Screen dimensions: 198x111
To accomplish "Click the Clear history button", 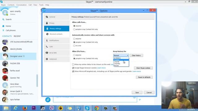I will pyautogui.click(x=136, y=55).
